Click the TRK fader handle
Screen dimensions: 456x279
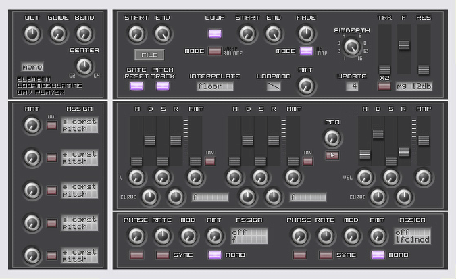pos(384,69)
